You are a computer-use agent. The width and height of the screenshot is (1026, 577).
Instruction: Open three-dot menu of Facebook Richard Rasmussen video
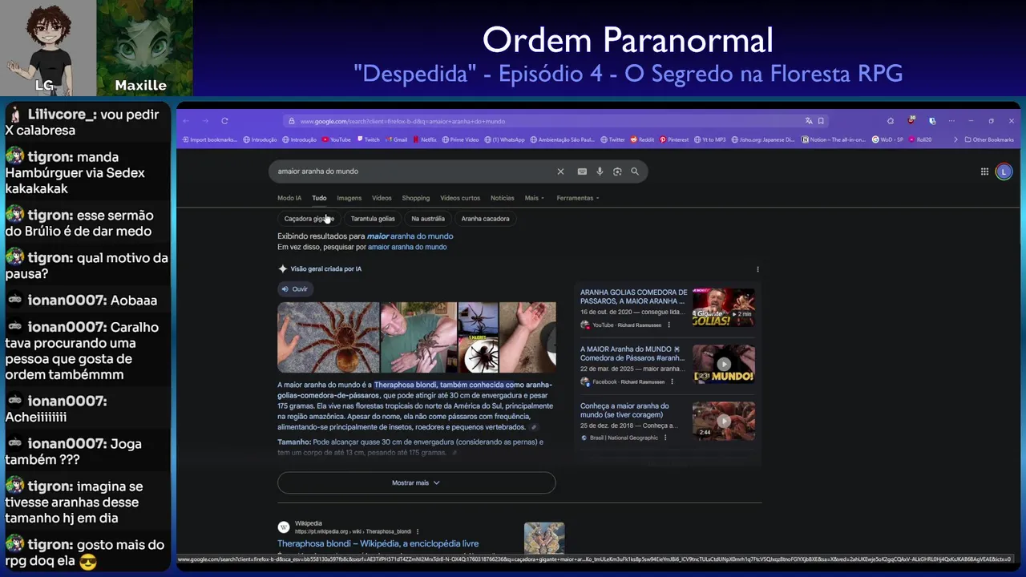pos(670,382)
